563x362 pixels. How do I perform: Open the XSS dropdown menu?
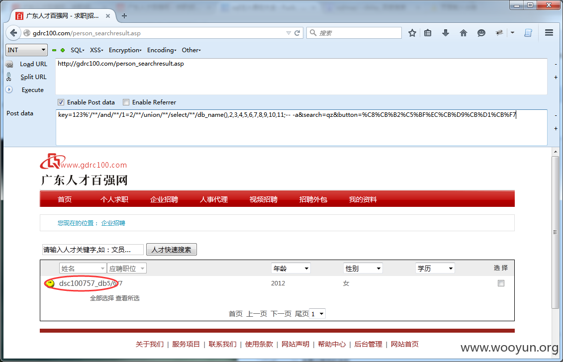click(96, 50)
